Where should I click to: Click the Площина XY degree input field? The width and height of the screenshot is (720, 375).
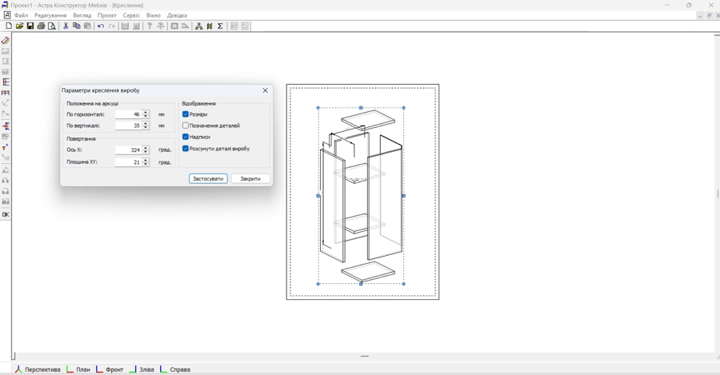pyautogui.click(x=129, y=162)
